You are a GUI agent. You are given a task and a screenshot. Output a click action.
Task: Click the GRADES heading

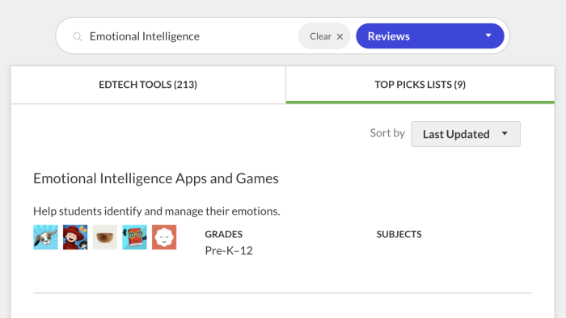pos(223,234)
